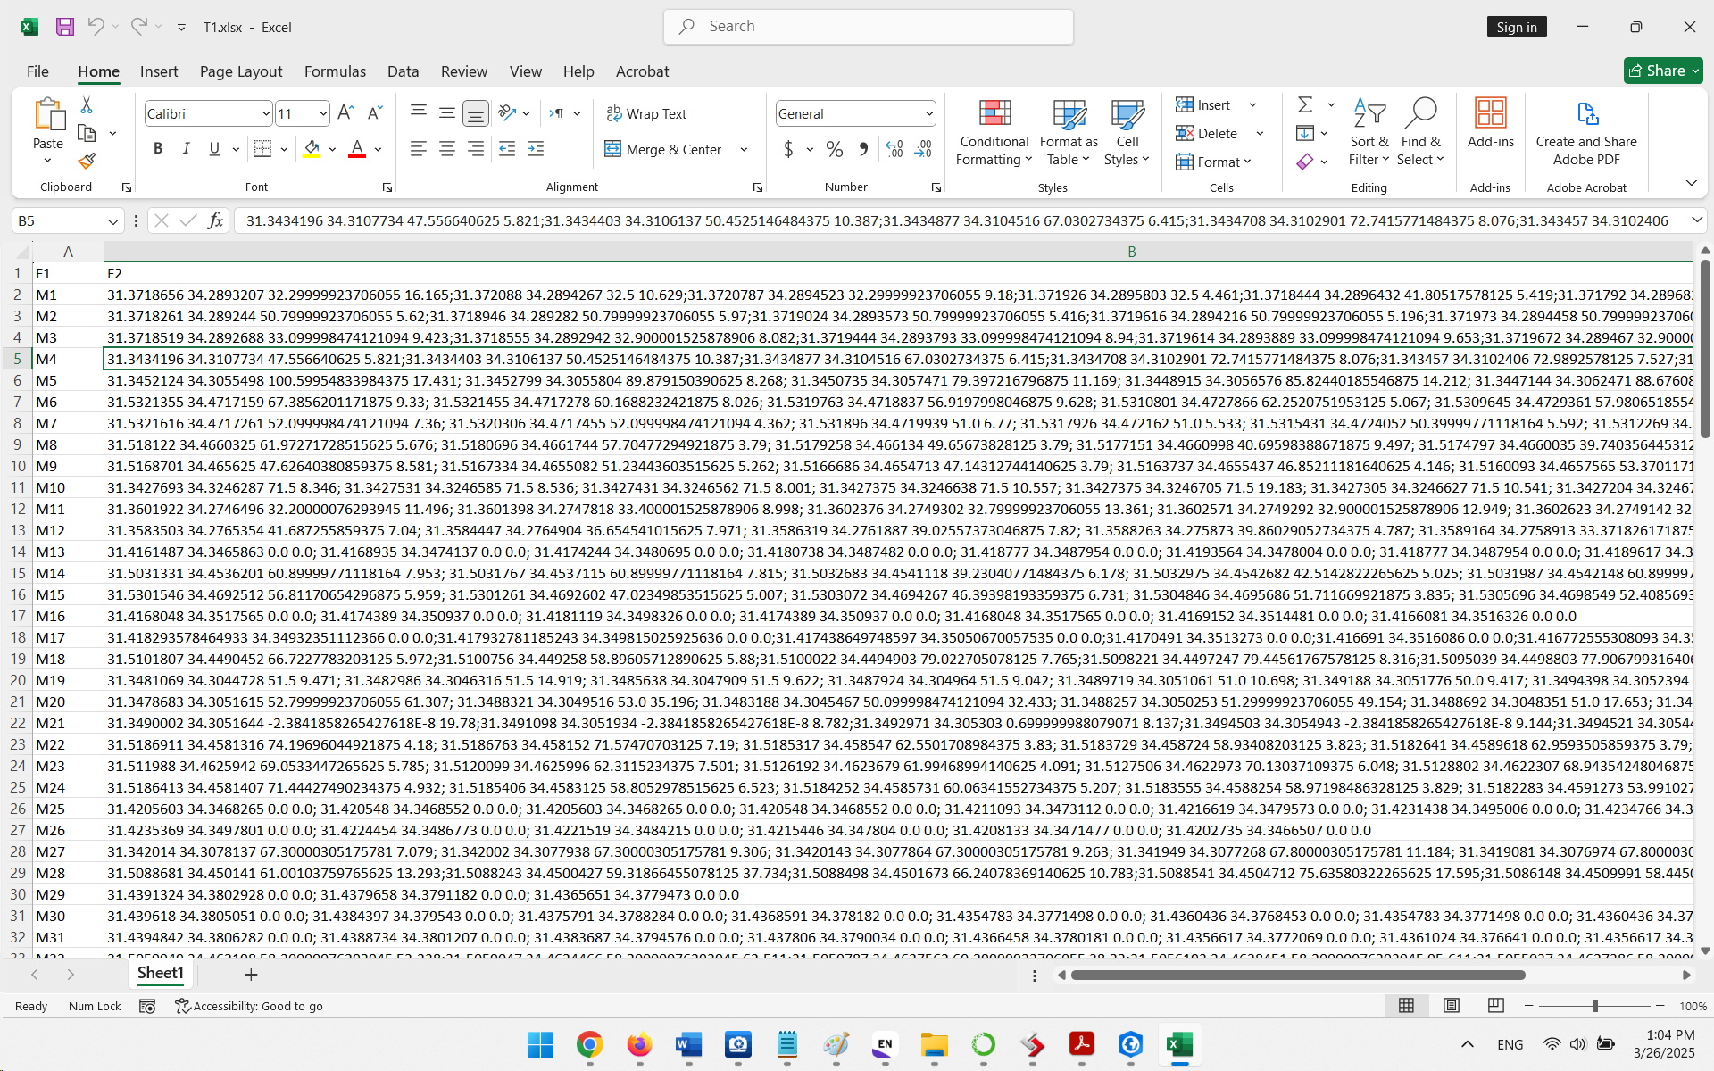This screenshot has height=1071, width=1714.
Task: Switch to the Formulas ribbon tab
Action: pyautogui.click(x=335, y=71)
